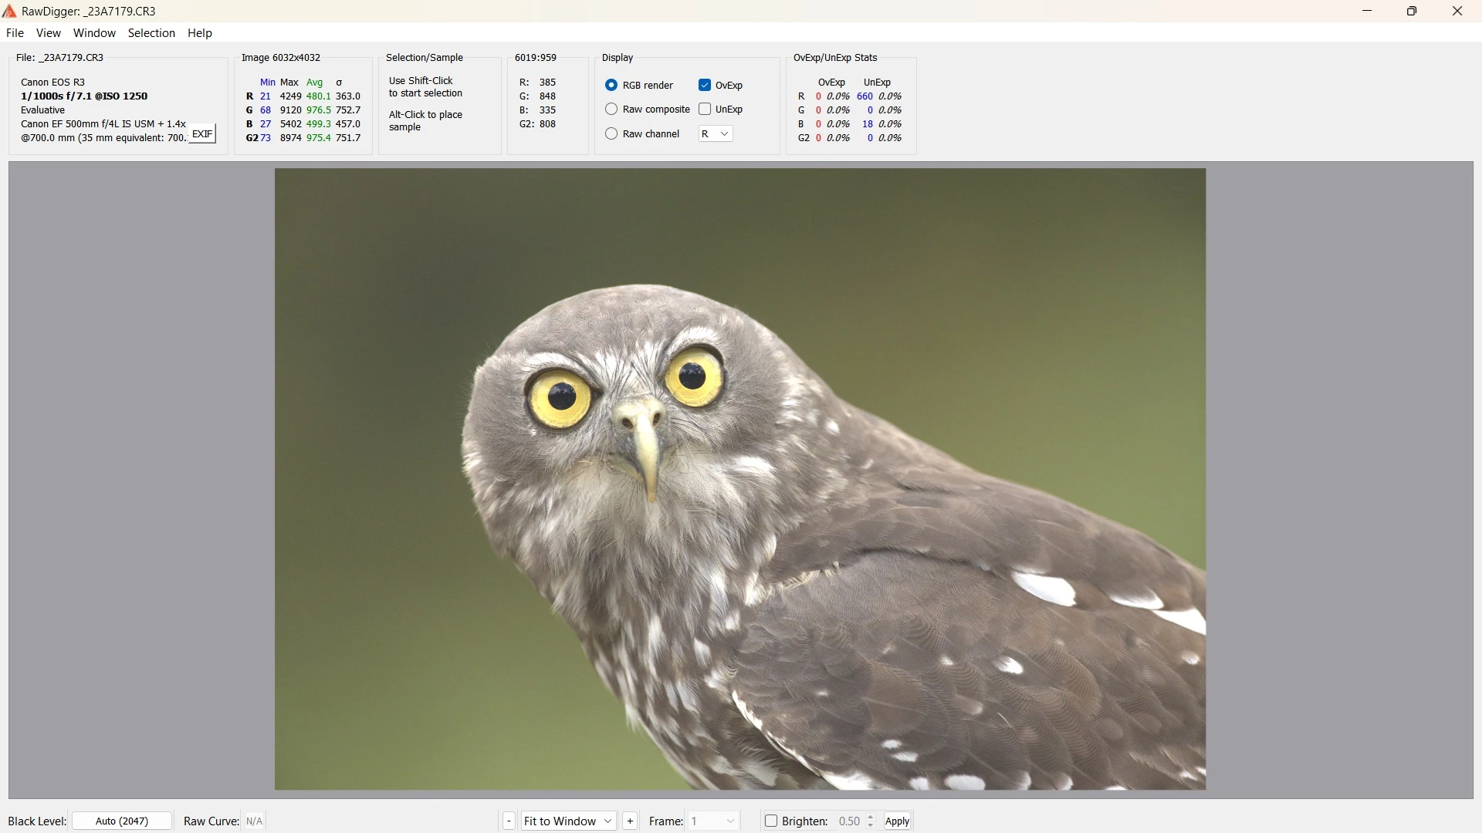This screenshot has width=1482, height=833.
Task: Click the Black Level Auto (2047) field
Action: 122,821
